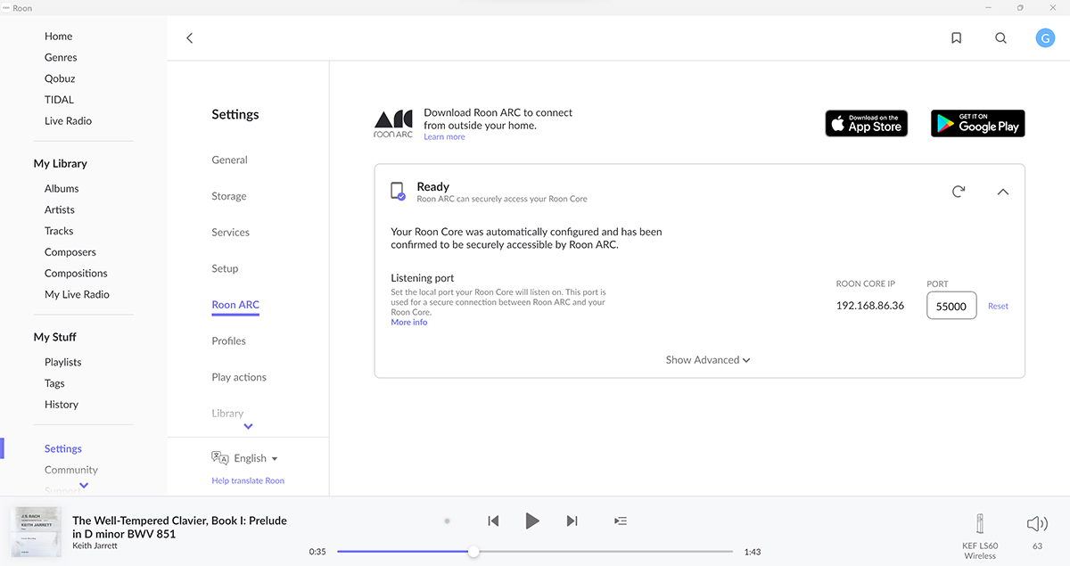Open the volume speaker control
The width and height of the screenshot is (1070, 566).
click(x=1037, y=524)
